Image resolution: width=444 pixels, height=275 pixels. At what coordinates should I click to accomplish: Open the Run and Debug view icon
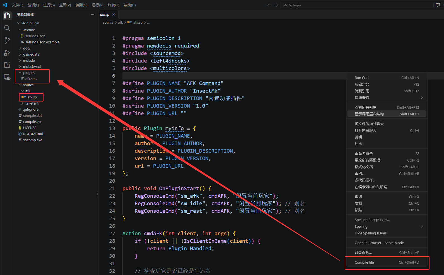click(x=7, y=53)
